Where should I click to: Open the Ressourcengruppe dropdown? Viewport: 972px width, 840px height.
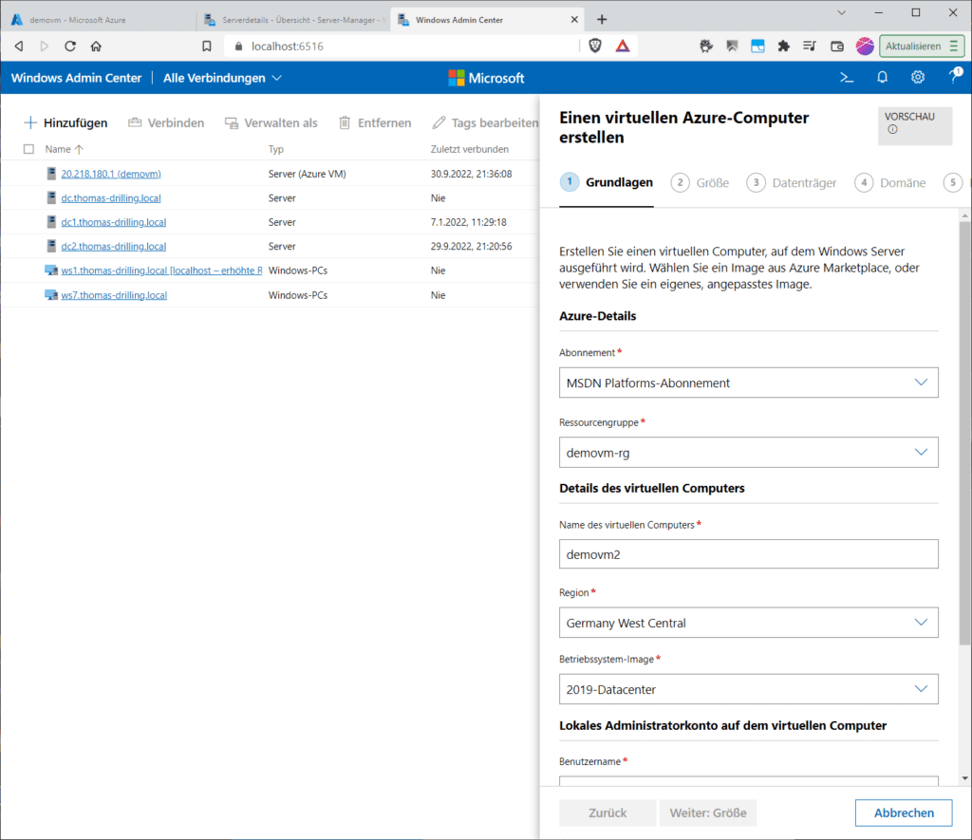point(748,453)
